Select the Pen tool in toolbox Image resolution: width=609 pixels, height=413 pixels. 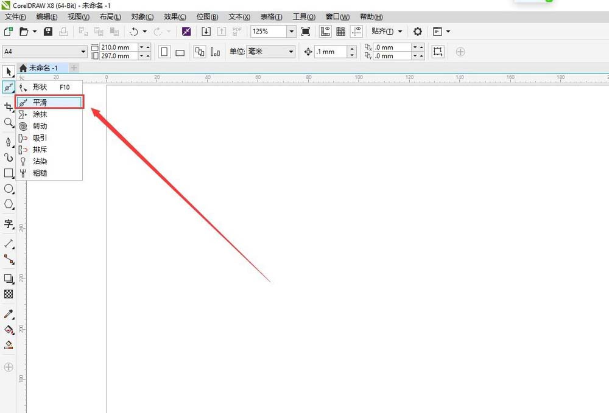pos(9,142)
